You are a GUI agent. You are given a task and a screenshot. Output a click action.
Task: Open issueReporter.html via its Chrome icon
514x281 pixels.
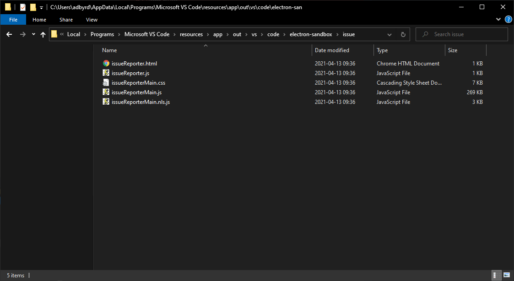pos(105,63)
